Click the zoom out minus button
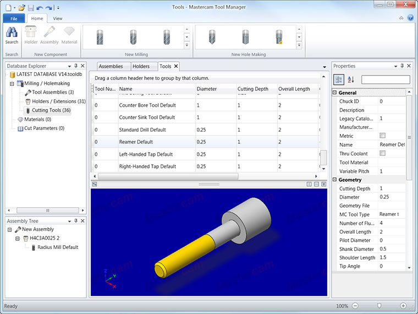The image size is (418, 314). pyautogui.click(x=355, y=306)
